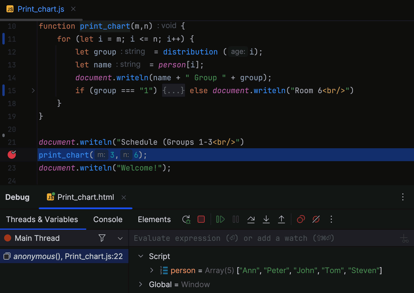414x293 pixels.
Task: Expand the Global Window variable
Action: point(140,284)
